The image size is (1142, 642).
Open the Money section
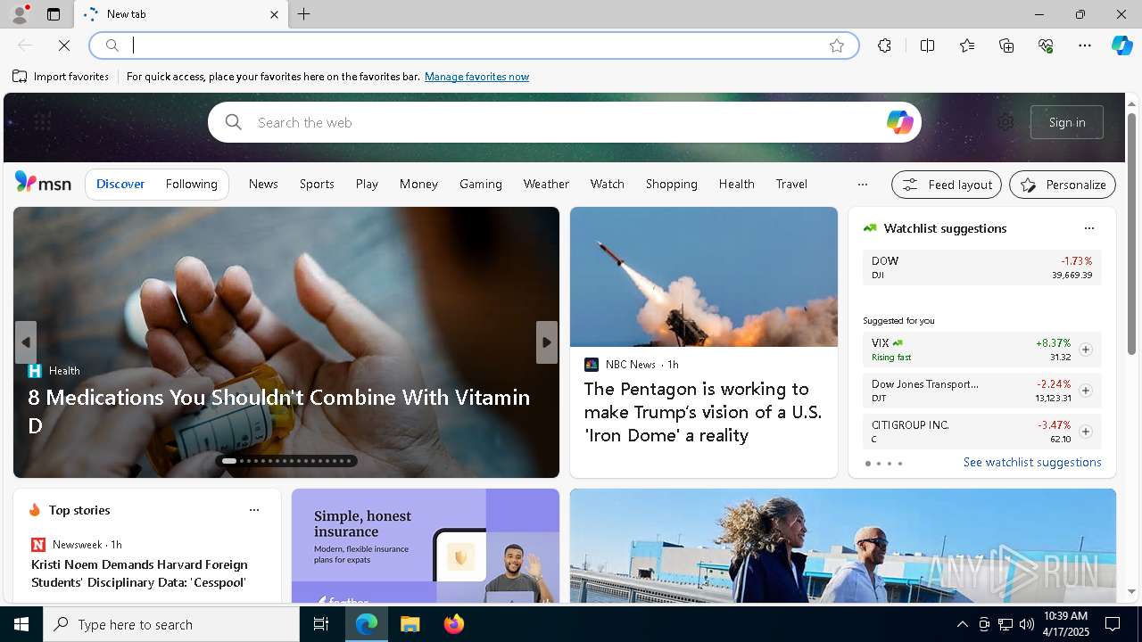418,184
